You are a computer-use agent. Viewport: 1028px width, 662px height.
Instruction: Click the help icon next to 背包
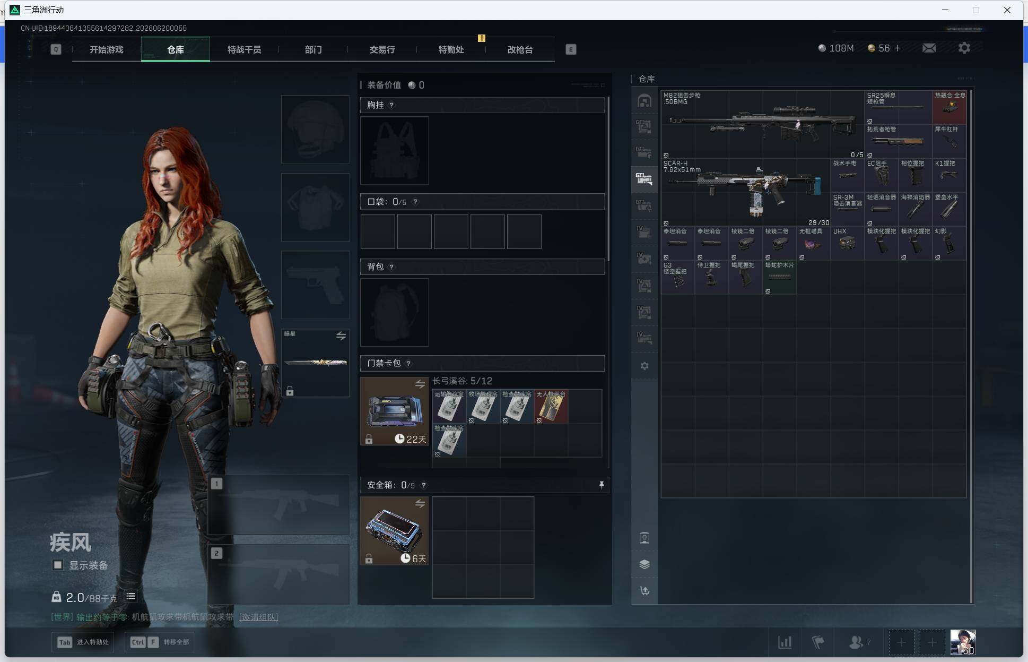(391, 266)
